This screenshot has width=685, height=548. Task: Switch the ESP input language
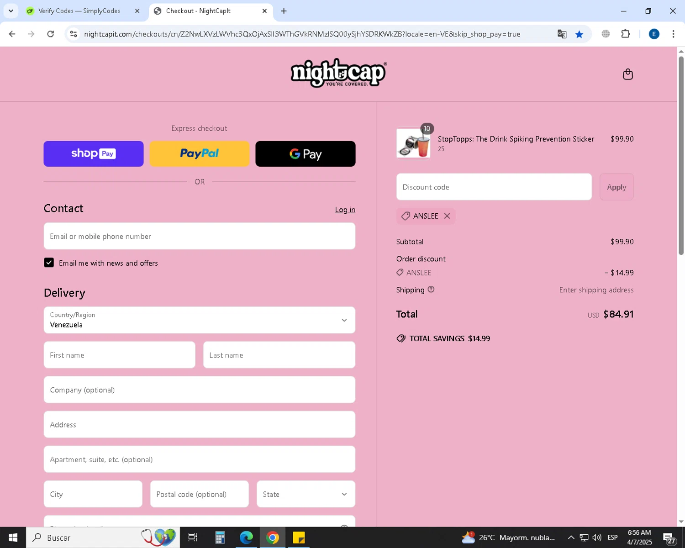click(612, 537)
